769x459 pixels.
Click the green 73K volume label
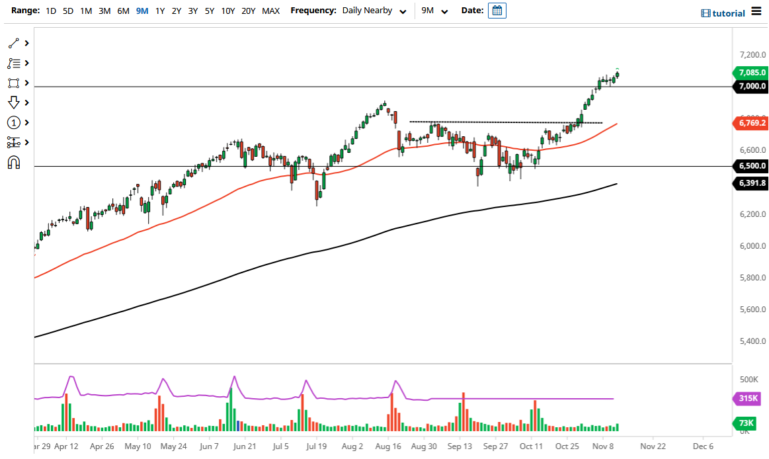tap(745, 423)
